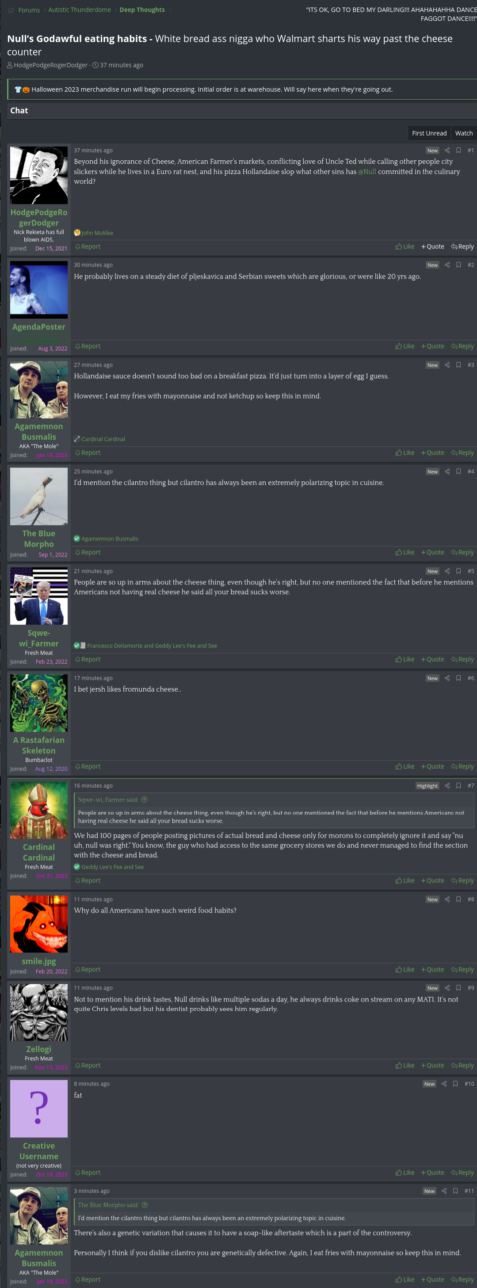Screen dimensions: 477x1288
Task: Bookmark post #2 with the bookmark icon
Action: (458, 265)
